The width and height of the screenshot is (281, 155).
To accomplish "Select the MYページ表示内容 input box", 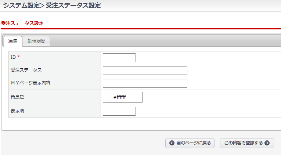I will (x=145, y=83).
